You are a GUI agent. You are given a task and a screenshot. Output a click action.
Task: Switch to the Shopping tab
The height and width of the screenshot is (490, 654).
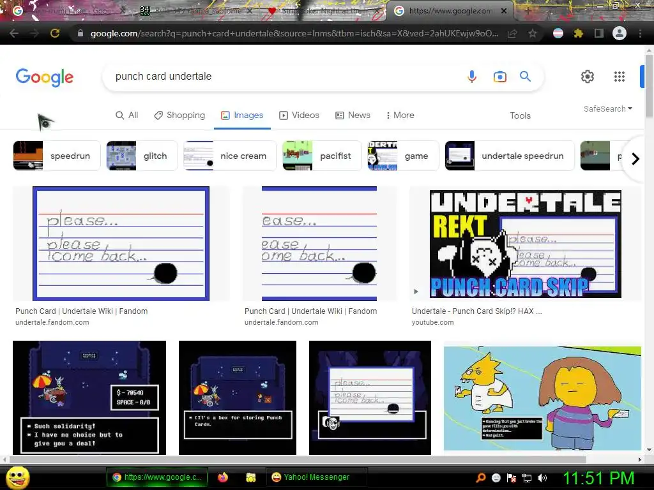(x=179, y=115)
